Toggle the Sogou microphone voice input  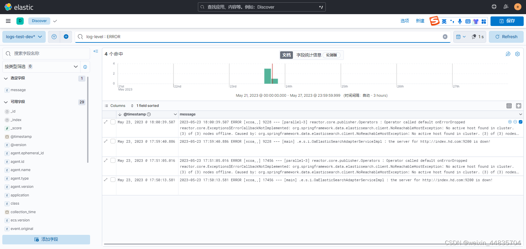click(460, 21)
